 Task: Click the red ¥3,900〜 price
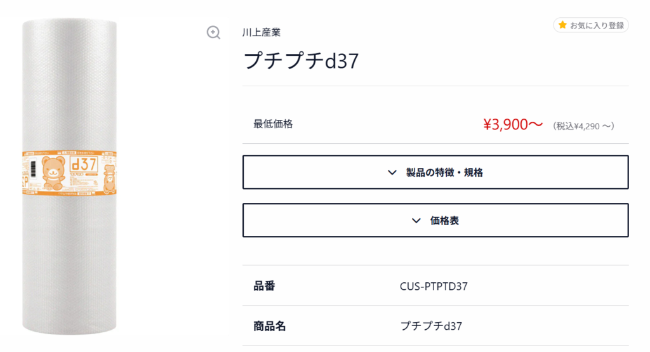click(513, 125)
